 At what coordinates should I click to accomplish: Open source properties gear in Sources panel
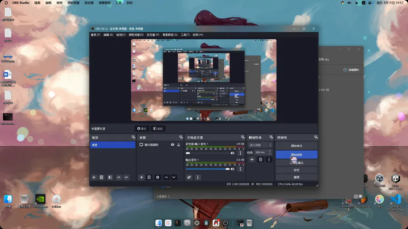coord(158,177)
